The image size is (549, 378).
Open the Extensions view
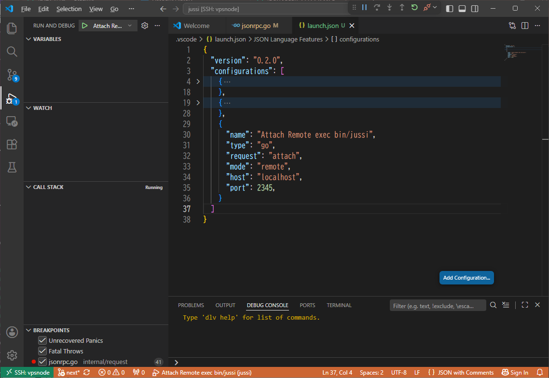(x=12, y=144)
